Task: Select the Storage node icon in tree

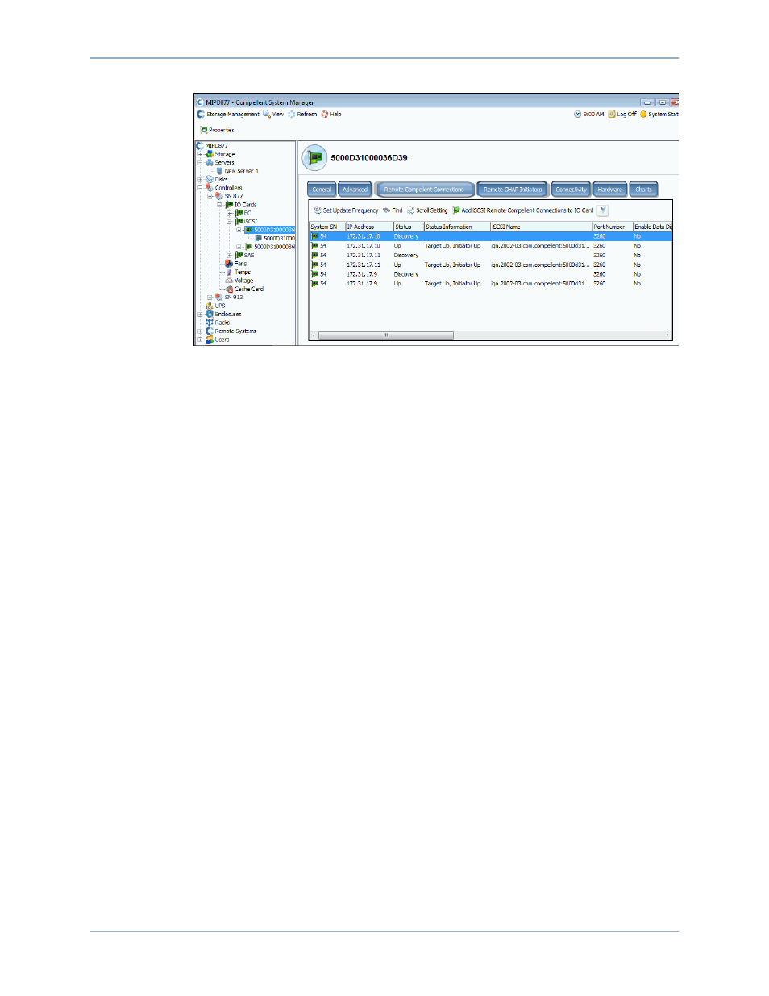Action: (210, 154)
